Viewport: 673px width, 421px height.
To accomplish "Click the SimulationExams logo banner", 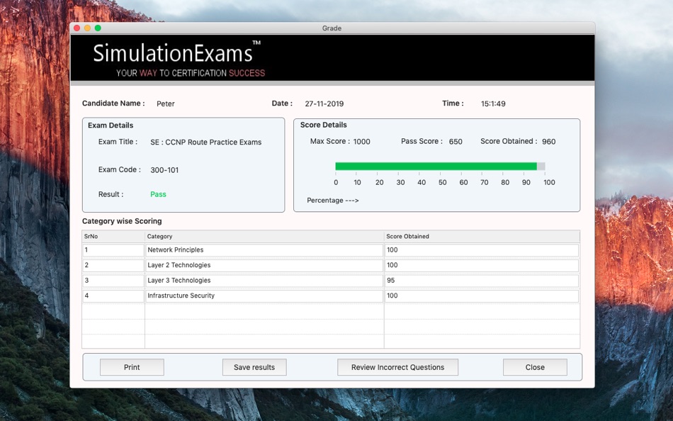I will [333, 58].
